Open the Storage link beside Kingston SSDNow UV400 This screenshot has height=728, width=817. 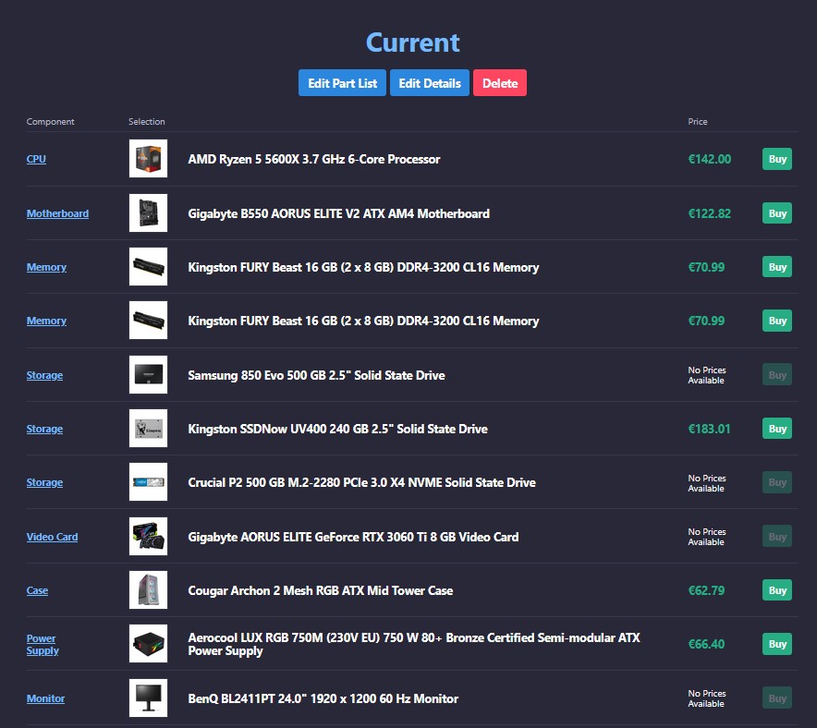(x=44, y=429)
